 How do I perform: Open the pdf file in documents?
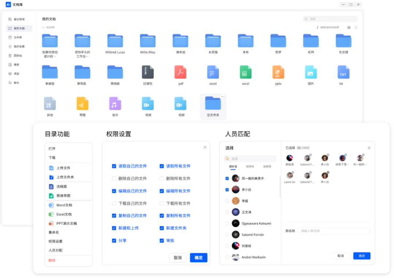180,72
